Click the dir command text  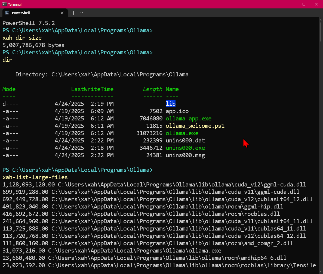7,60
